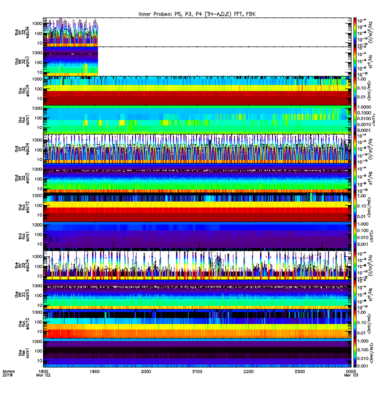Screen dimensions: 375x400
Task: Click inside the the fbk scm1 spectrogram
Action: point(197,353)
